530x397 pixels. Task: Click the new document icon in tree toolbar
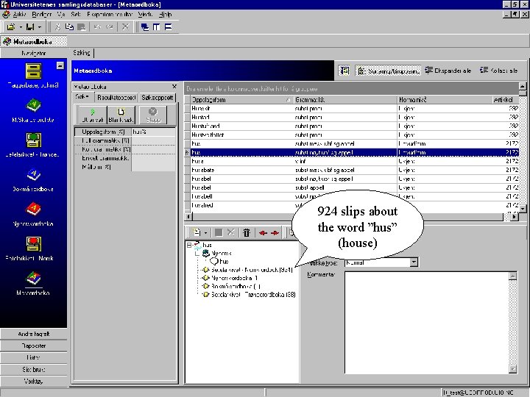point(197,232)
